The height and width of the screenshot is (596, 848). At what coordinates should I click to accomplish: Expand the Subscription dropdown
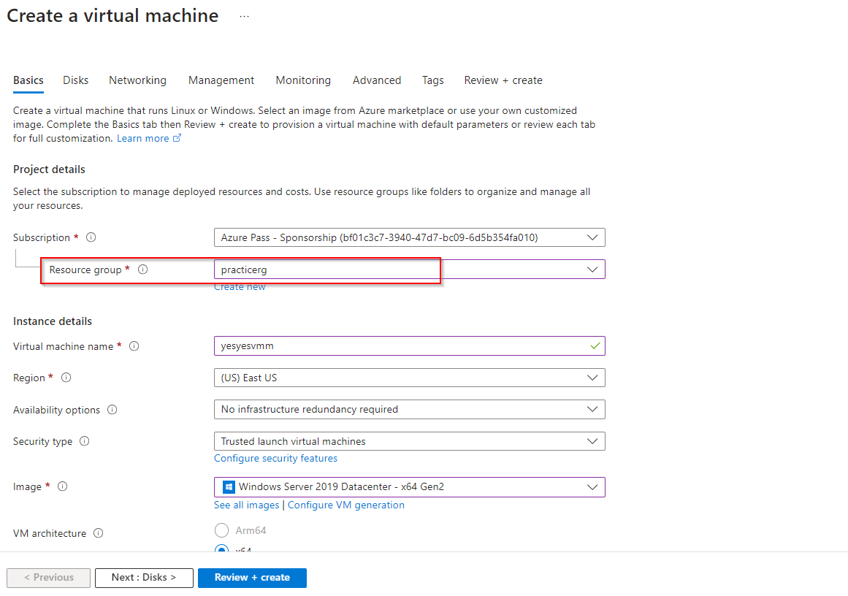coord(409,237)
